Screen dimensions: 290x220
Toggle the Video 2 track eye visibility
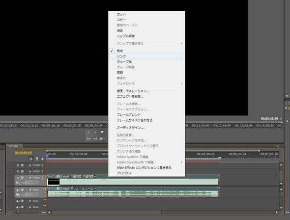pos(18,171)
